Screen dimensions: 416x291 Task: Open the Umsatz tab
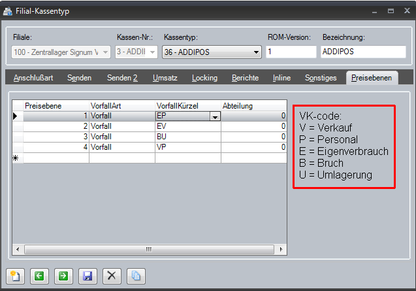165,78
